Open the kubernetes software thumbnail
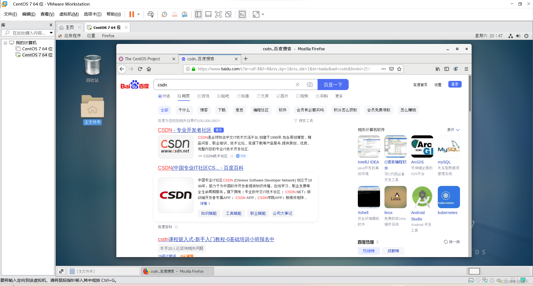Screen dimensions: 533x286 pos(449,197)
